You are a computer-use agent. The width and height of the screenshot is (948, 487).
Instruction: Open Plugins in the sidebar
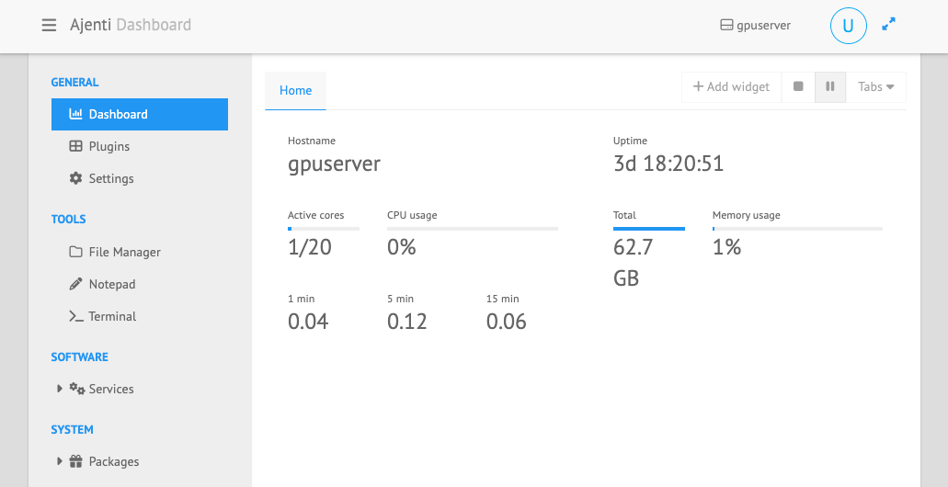(140, 146)
